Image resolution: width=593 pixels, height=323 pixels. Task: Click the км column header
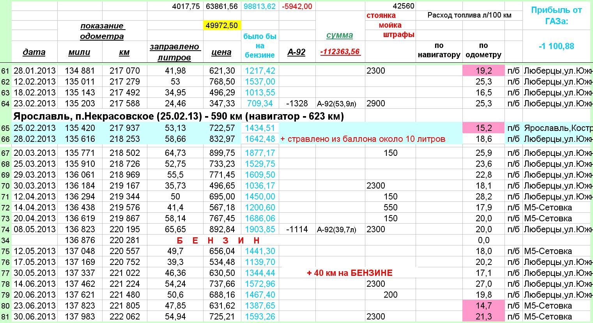click(124, 52)
